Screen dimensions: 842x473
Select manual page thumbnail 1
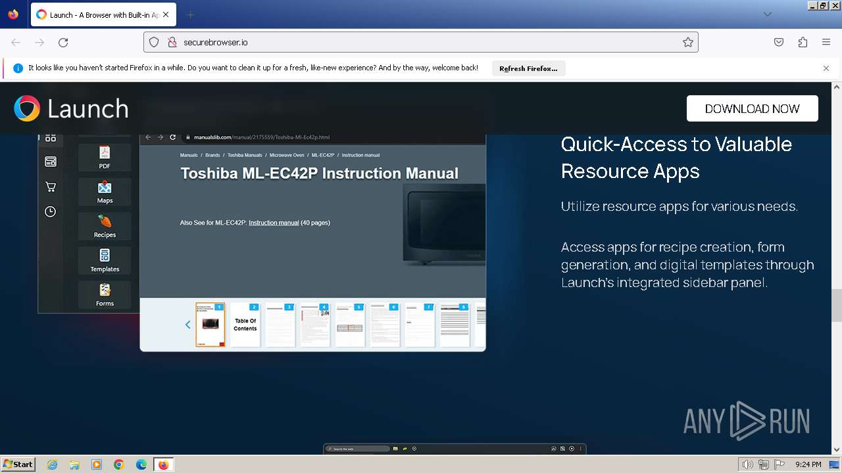[x=210, y=325]
